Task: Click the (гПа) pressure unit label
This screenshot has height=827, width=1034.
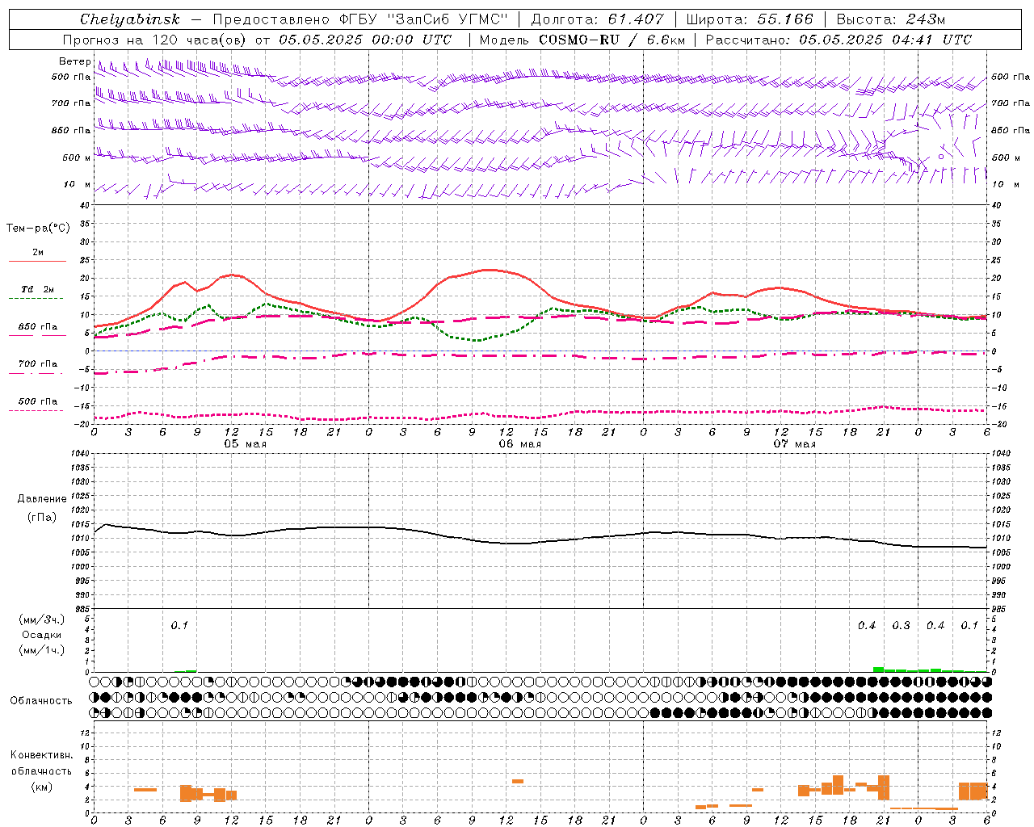Action: point(42,517)
